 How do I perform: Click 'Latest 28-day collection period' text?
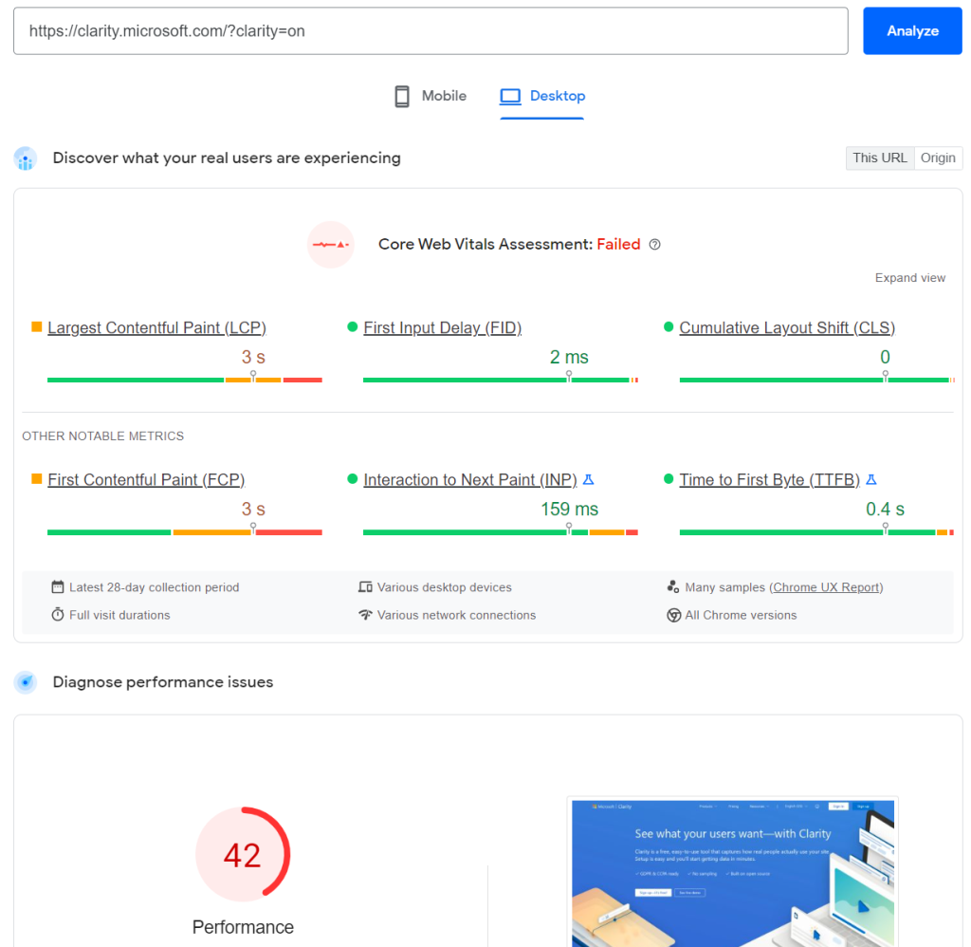[x=155, y=587]
